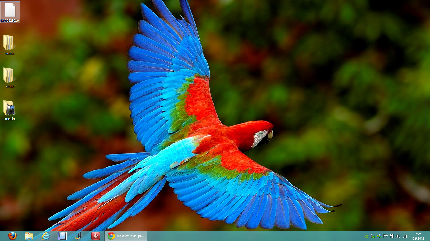Screen dimensions: 430x241
Task: Open Firefox from the taskbar
Action: [x=12, y=236]
